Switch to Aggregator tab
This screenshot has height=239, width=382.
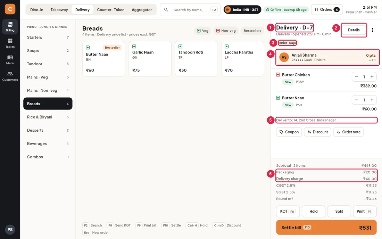click(142, 10)
